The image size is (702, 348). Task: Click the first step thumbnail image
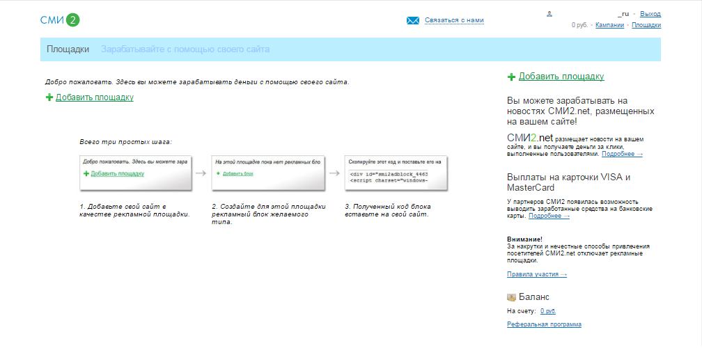[135, 173]
